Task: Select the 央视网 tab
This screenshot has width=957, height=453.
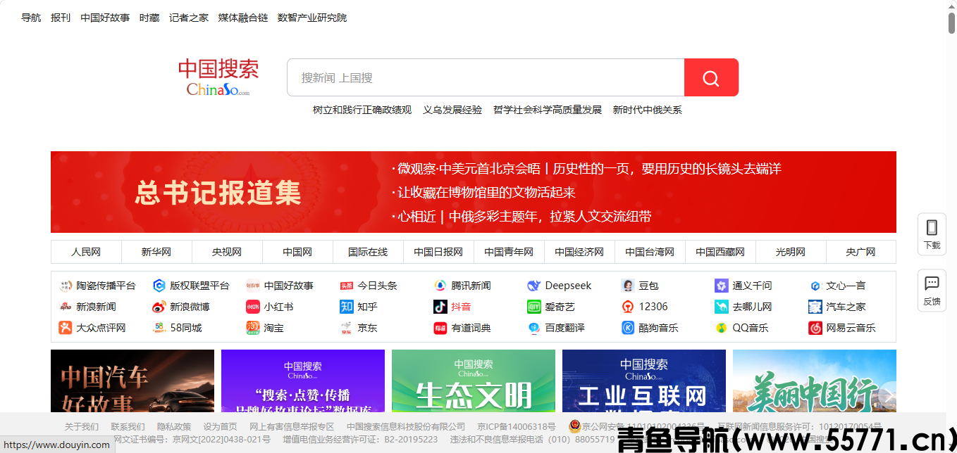Action: (227, 252)
